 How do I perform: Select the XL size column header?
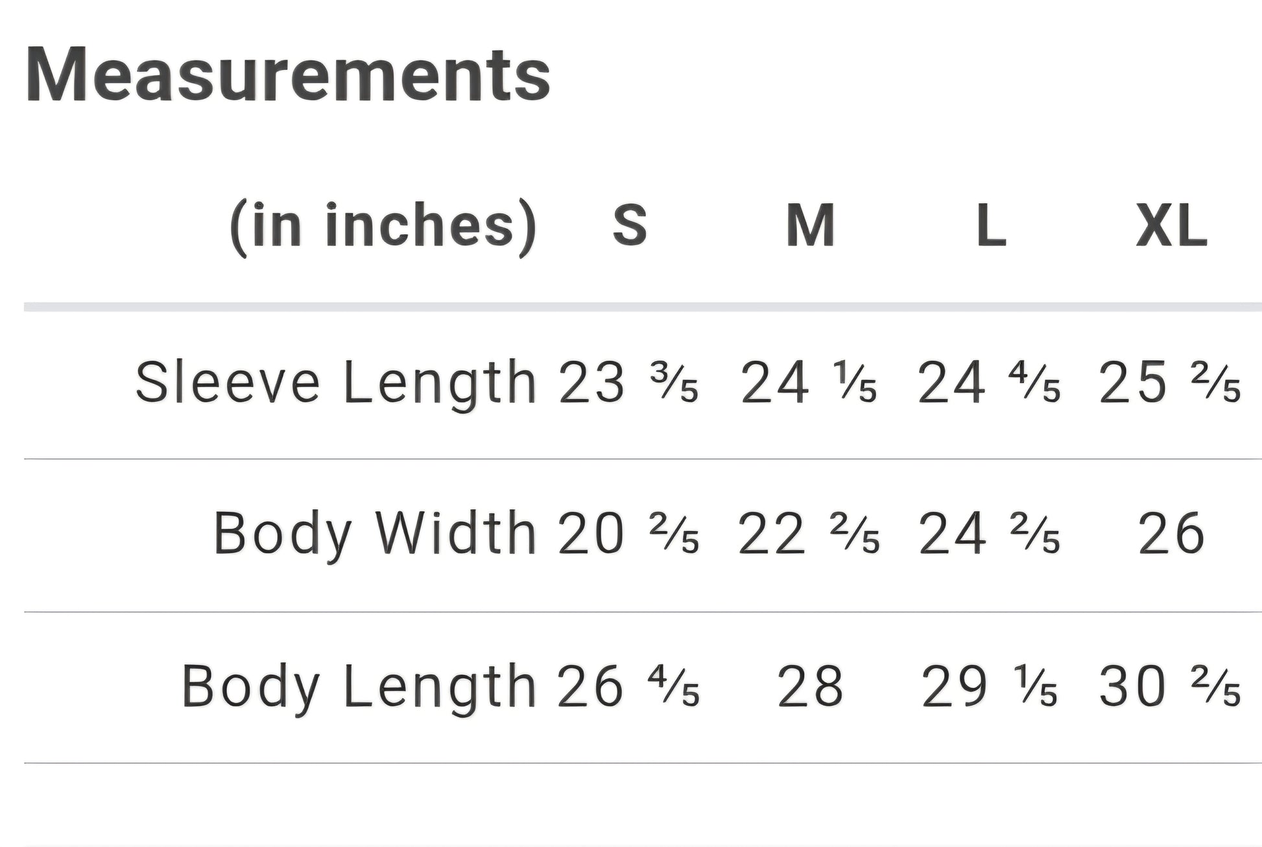coord(1171,227)
